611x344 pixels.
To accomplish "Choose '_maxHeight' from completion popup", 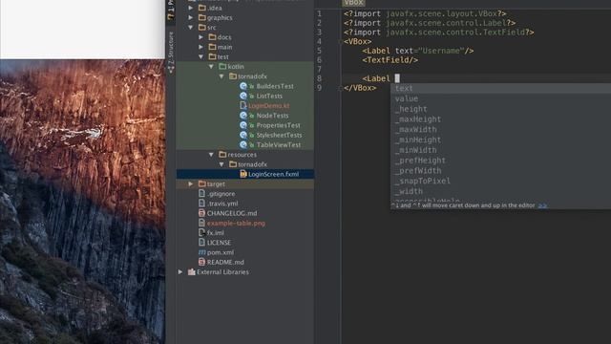I will [500, 119].
